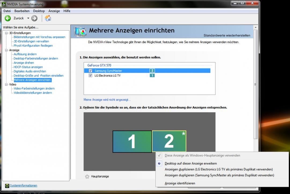Close the NVIDIA Systemsteuerung window

point(252,3)
